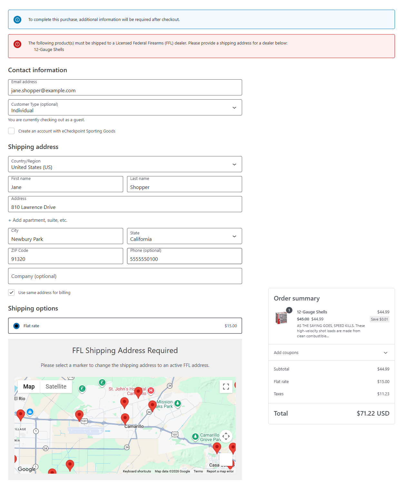Select the red marker beside Camarillo Grove Park text
The height and width of the screenshot is (483, 403).
pos(217,448)
